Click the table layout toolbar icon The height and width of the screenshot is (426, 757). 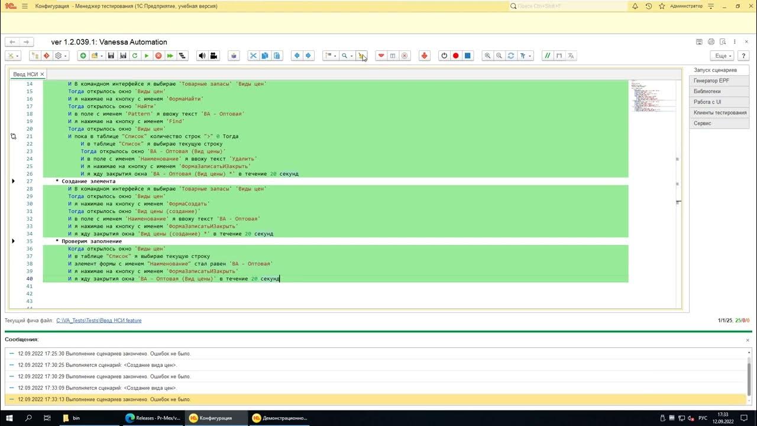pos(393,56)
